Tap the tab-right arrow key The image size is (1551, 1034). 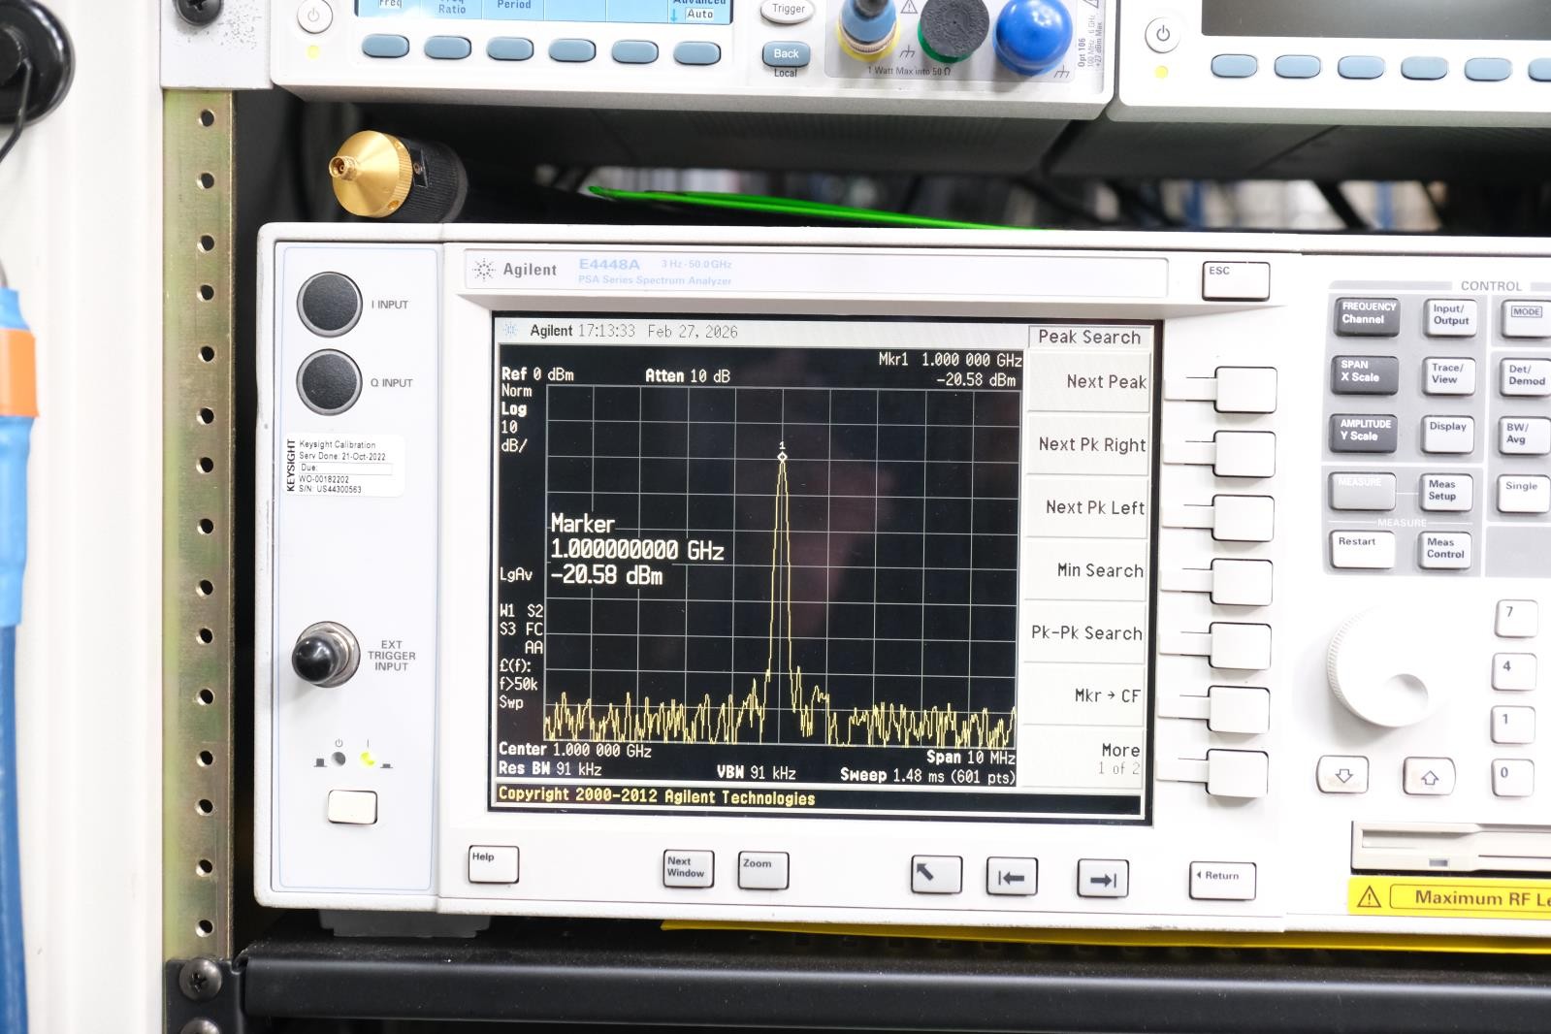pos(1102,879)
